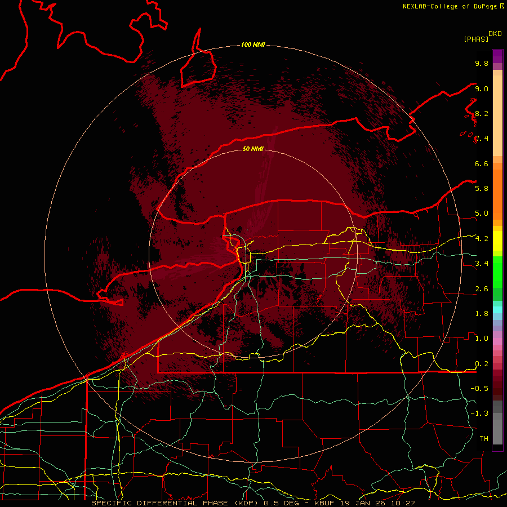Select the 5.0 scale value
This screenshot has width=507, height=507.
point(482,214)
